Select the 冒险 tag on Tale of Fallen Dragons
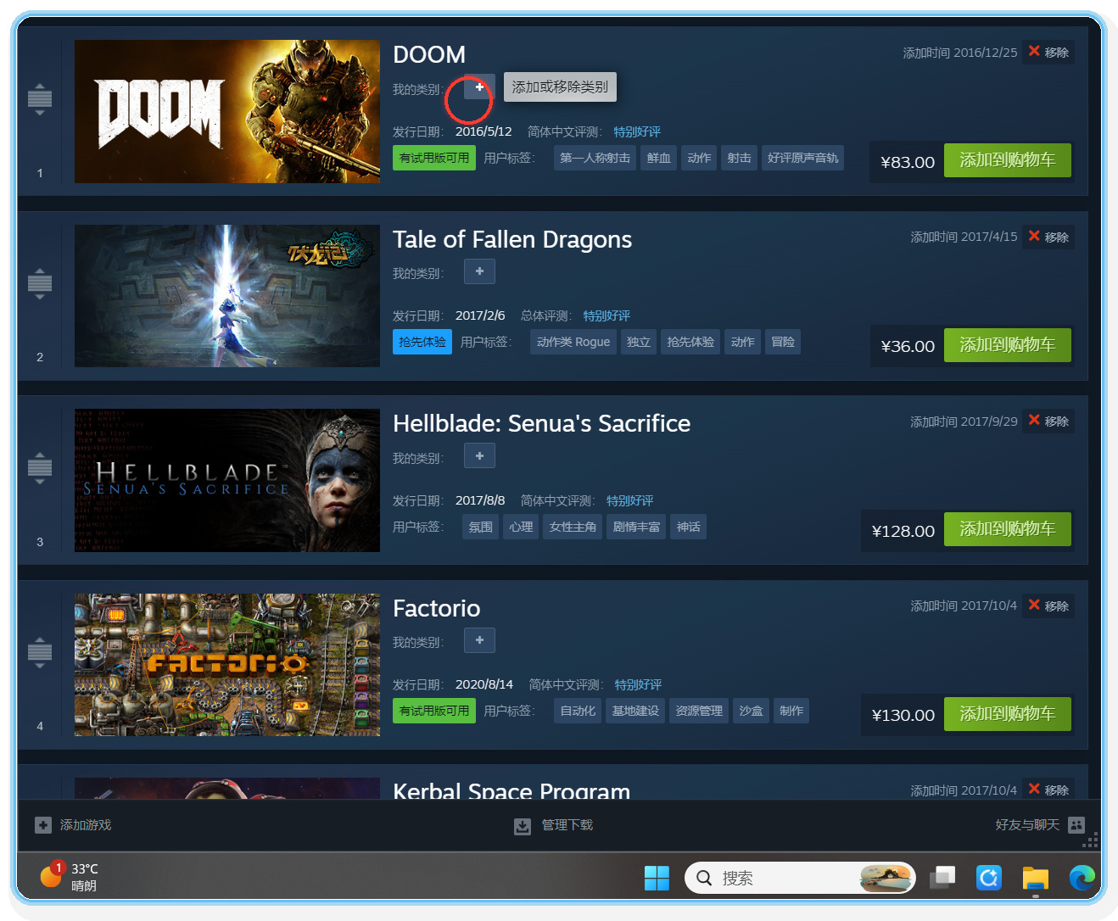This screenshot has height=921, width=1118. point(783,342)
